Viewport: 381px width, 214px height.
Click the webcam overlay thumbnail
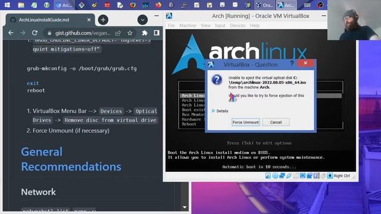tap(354, 20)
